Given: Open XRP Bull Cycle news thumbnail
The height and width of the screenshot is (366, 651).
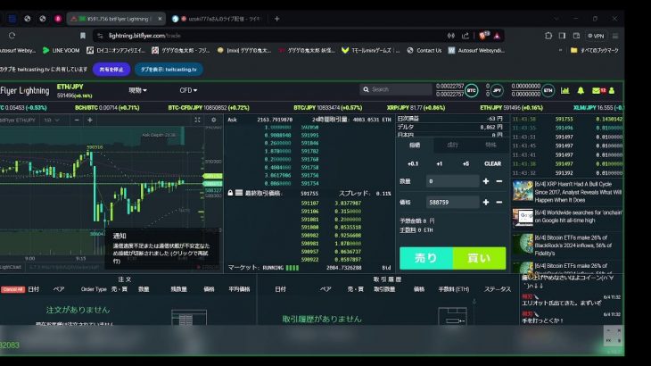Looking at the screenshot, I should [x=523, y=192].
